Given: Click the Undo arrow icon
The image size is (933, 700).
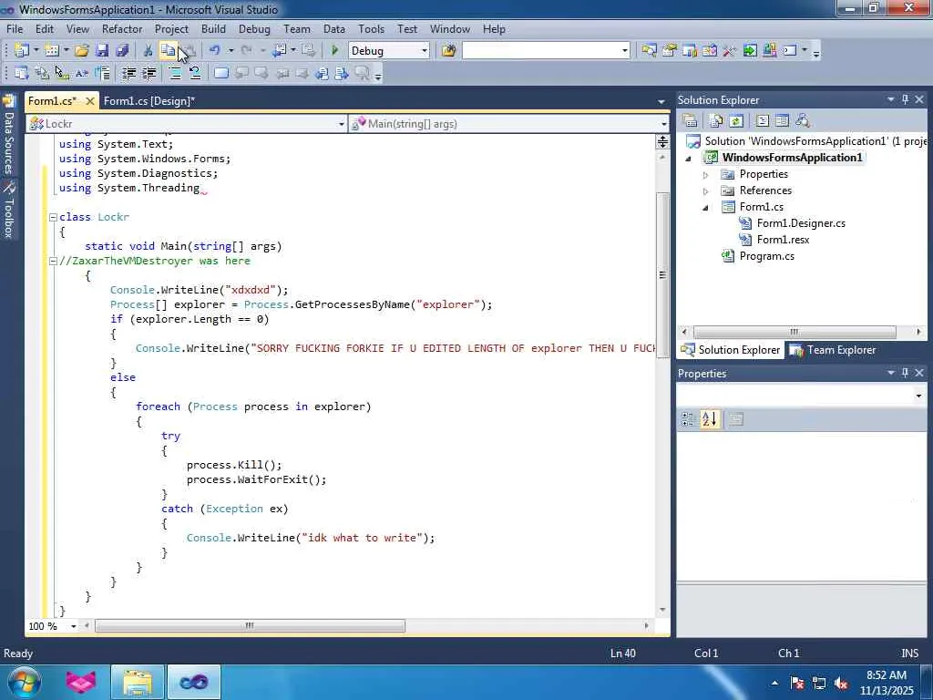Looking at the screenshot, I should (215, 51).
